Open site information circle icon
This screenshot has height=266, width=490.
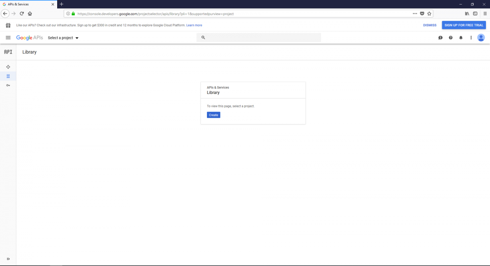coord(68,14)
